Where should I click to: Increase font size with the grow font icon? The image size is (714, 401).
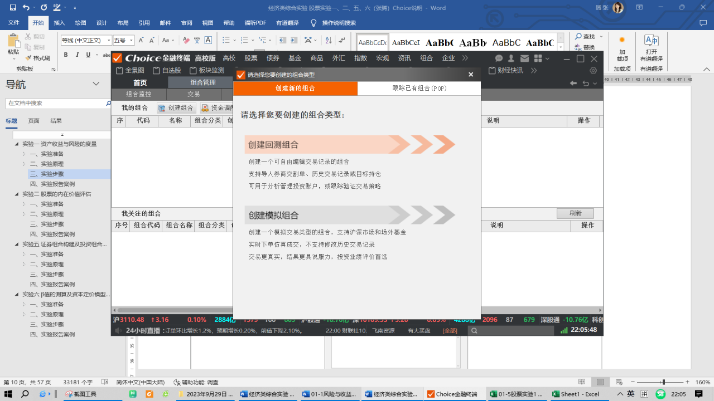[141, 40]
